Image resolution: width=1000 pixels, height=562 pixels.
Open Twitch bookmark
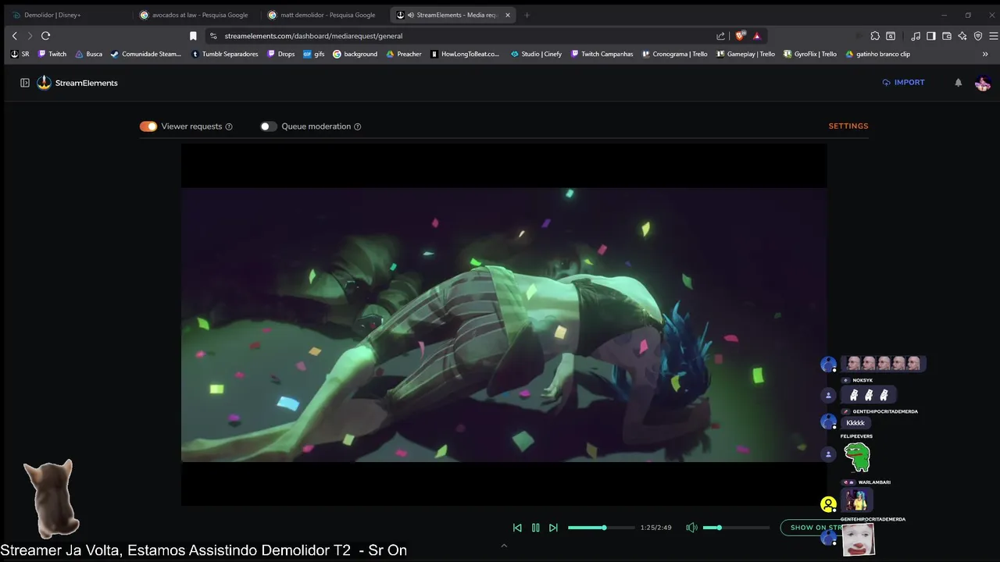point(52,54)
